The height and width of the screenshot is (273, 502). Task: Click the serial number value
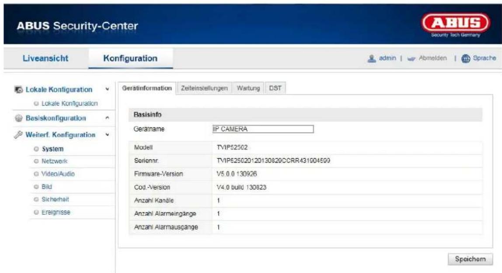coord(273,160)
